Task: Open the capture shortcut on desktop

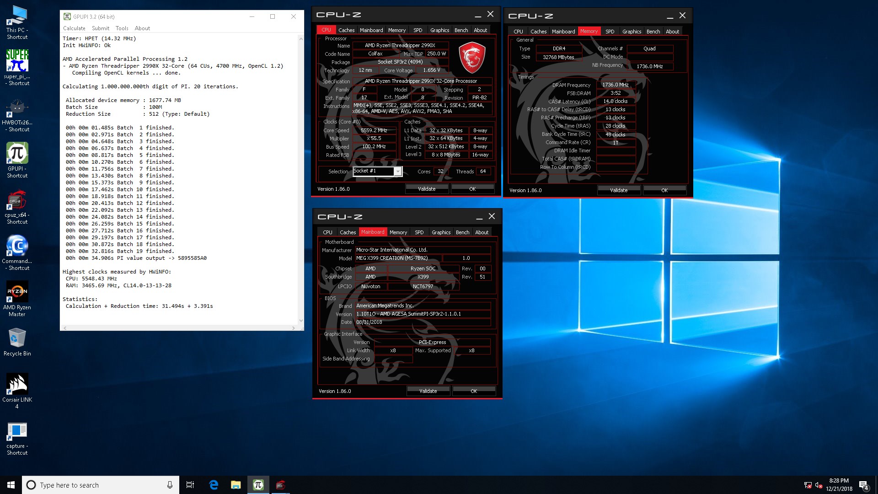Action: (x=17, y=438)
